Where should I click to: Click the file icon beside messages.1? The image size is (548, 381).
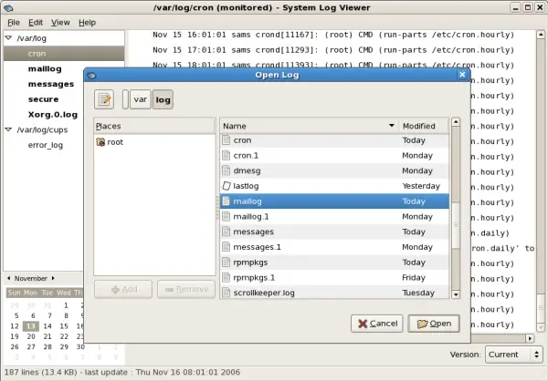point(227,247)
